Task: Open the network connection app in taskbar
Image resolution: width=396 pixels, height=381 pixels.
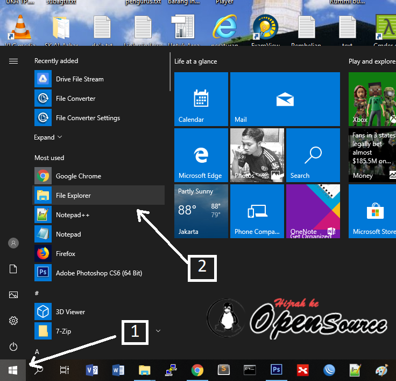Action: coord(171,370)
